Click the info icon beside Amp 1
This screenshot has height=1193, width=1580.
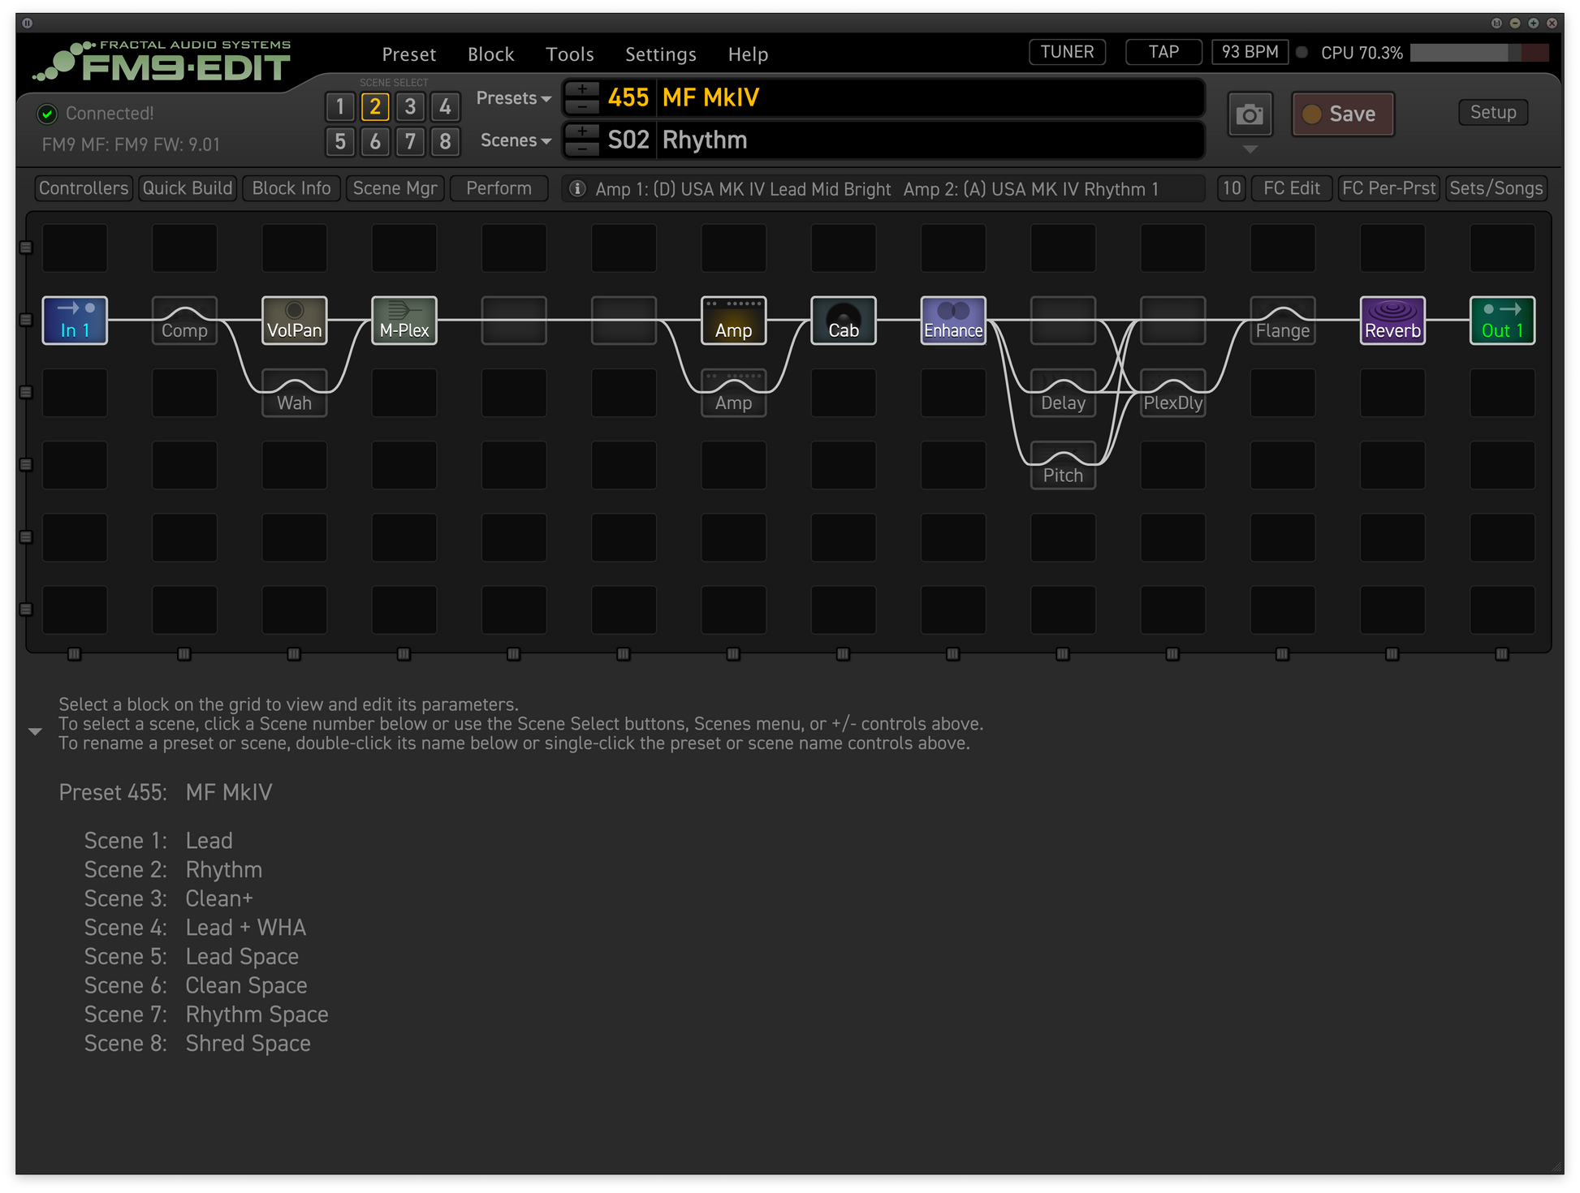(577, 189)
